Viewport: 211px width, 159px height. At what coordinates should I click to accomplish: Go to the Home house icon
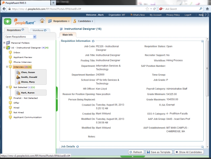[42, 21]
